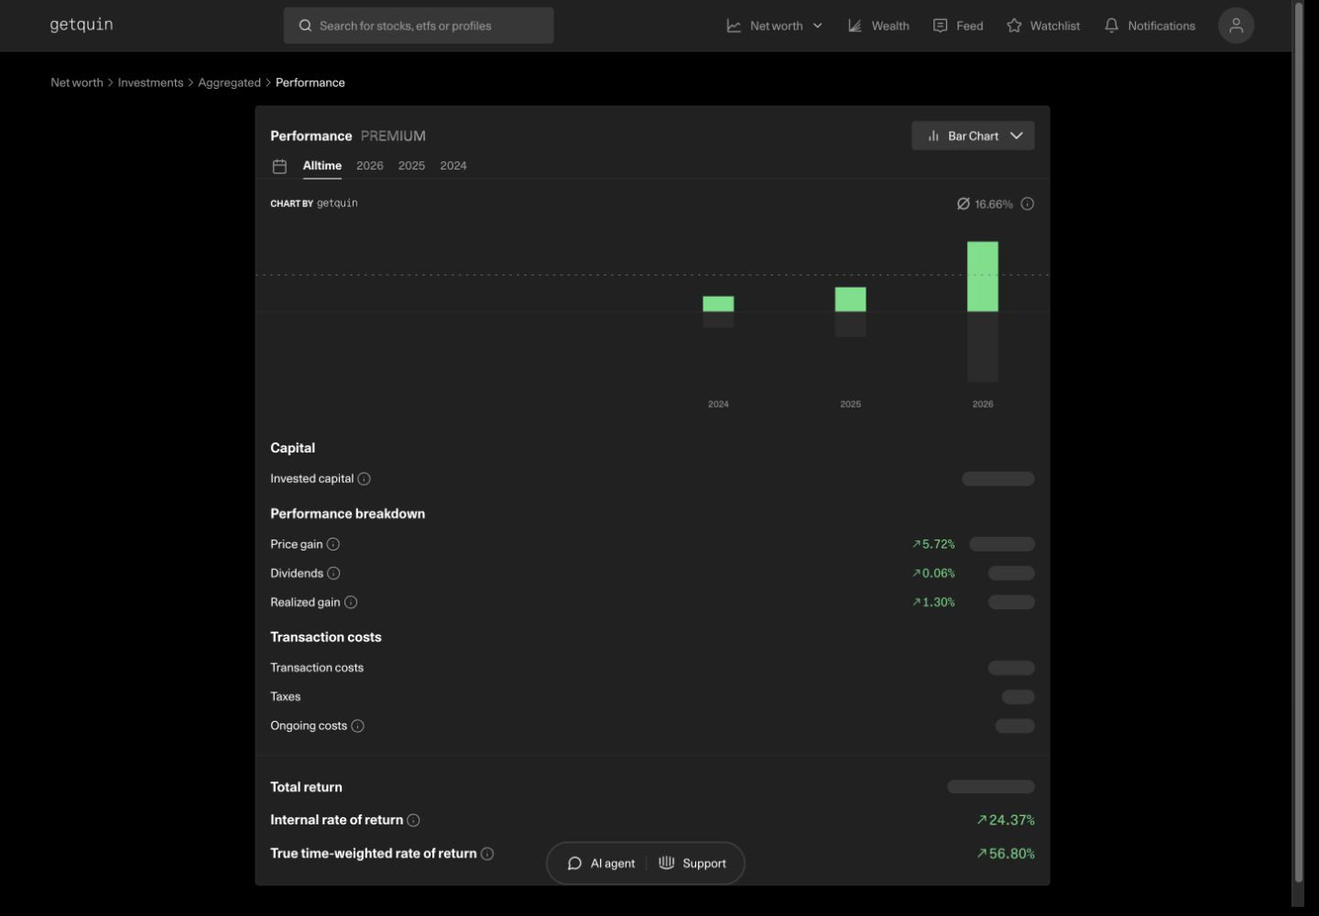1319x916 pixels.
Task: Expand the Net worth menu
Action: (775, 26)
